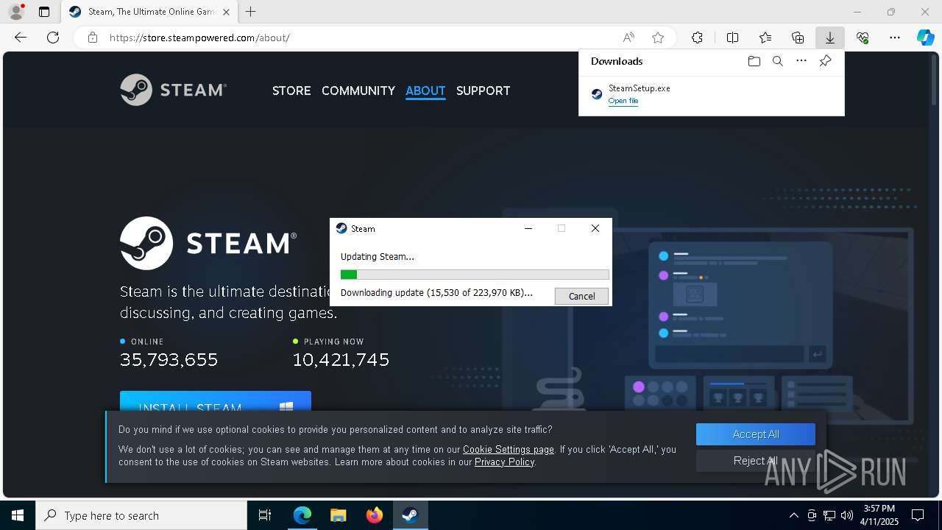The width and height of the screenshot is (942, 530).
Task: Open the downloads folder icon
Action: (x=754, y=61)
